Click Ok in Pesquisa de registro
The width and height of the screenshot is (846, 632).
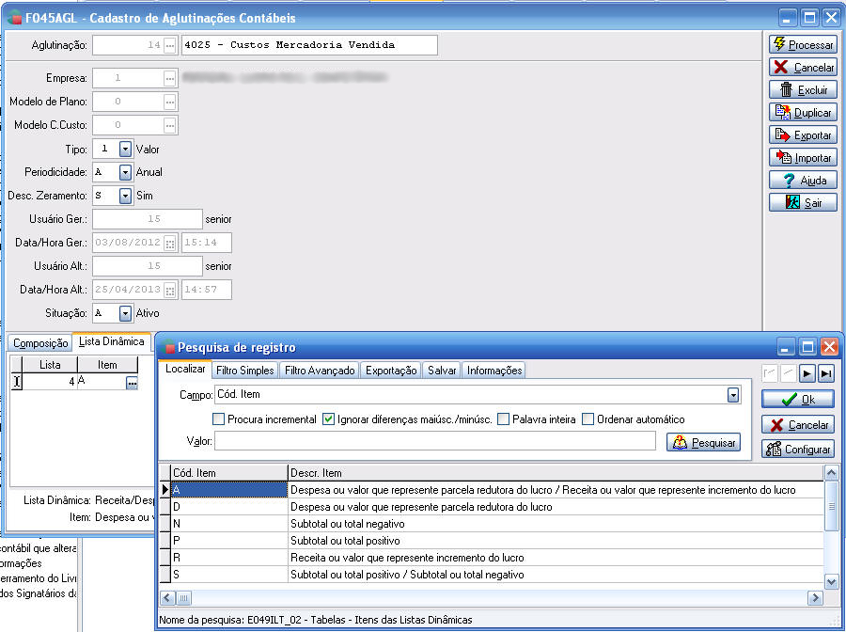797,400
